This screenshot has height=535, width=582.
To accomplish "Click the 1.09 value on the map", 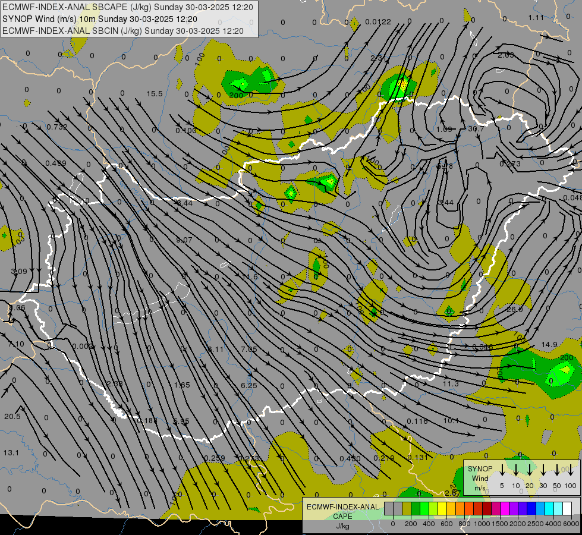I will point(444,129).
